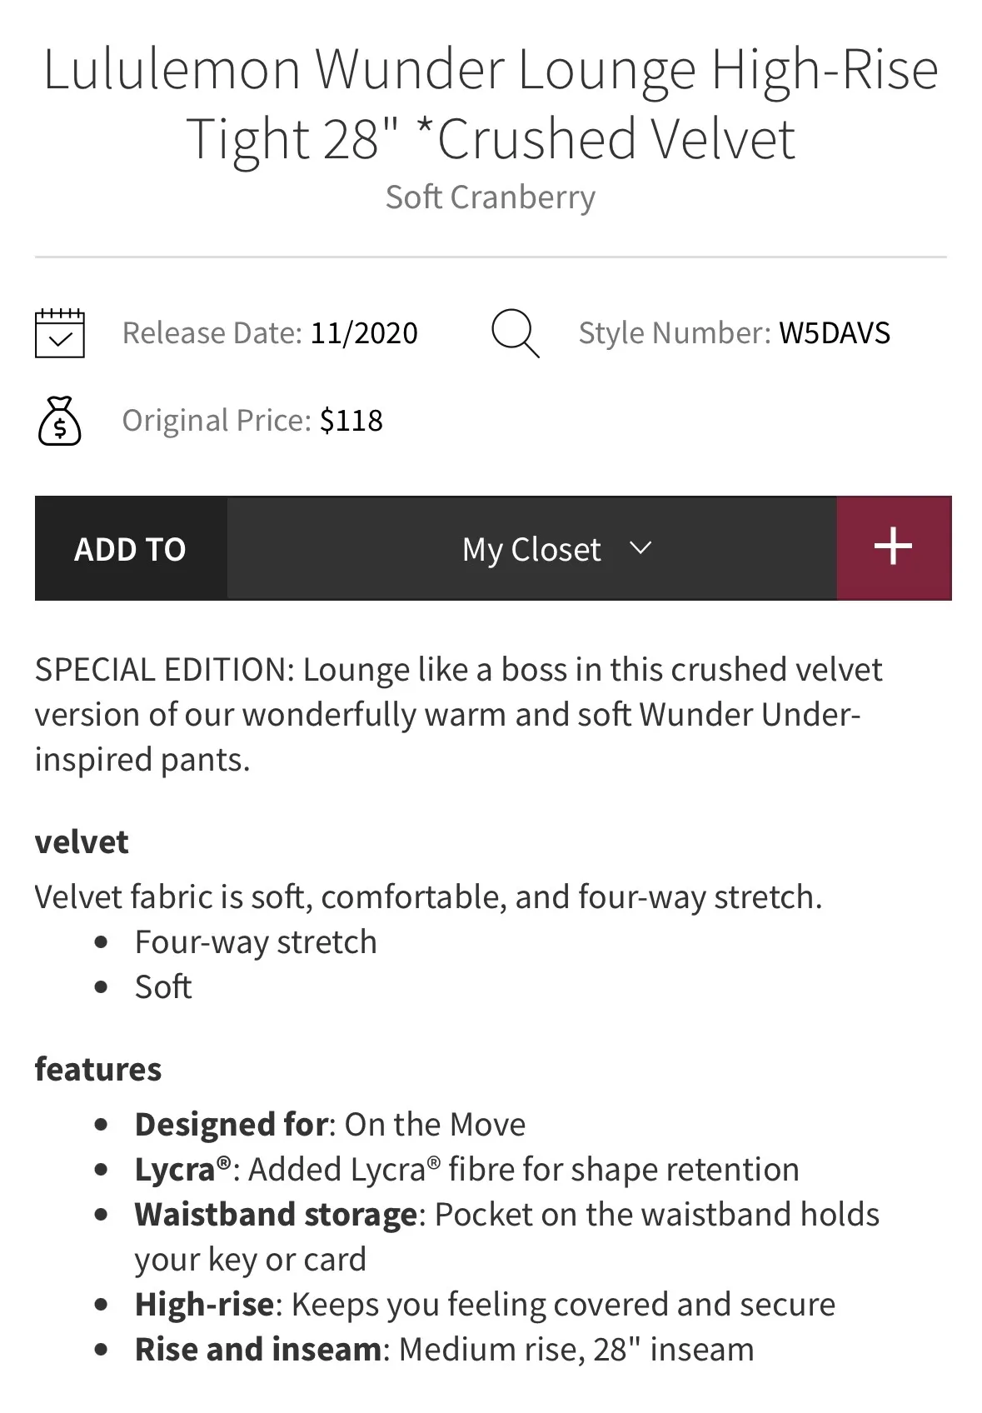The height and width of the screenshot is (1413, 982).
Task: Click the money bag icon near Original Price
Action: point(60,422)
